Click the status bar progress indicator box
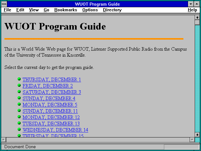The image size is (201, 151). (x=182, y=147)
